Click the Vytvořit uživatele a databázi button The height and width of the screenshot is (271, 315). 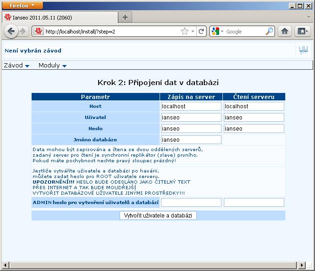click(x=158, y=215)
